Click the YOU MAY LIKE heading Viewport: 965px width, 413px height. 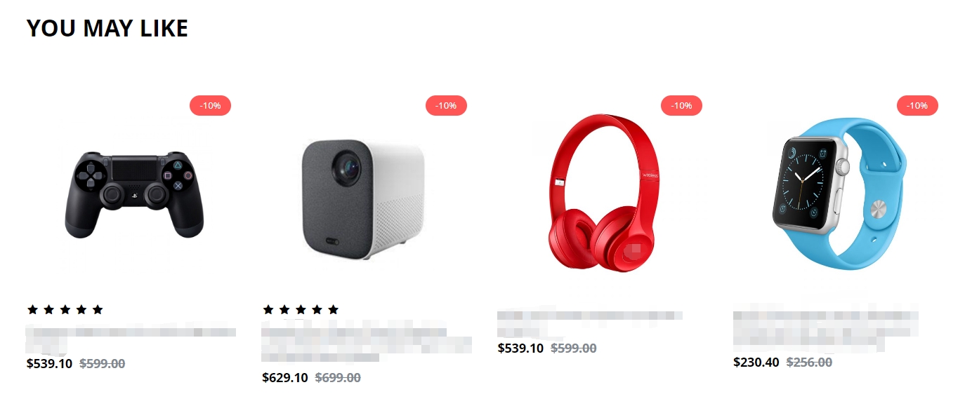[107, 28]
